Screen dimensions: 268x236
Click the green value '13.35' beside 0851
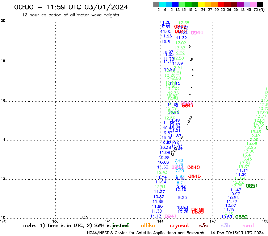(237, 186)
